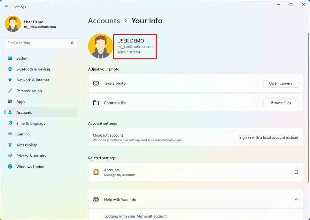Viewport: 310px width, 220px height.
Task: Open Accounts related settings external link
Action: point(296,172)
